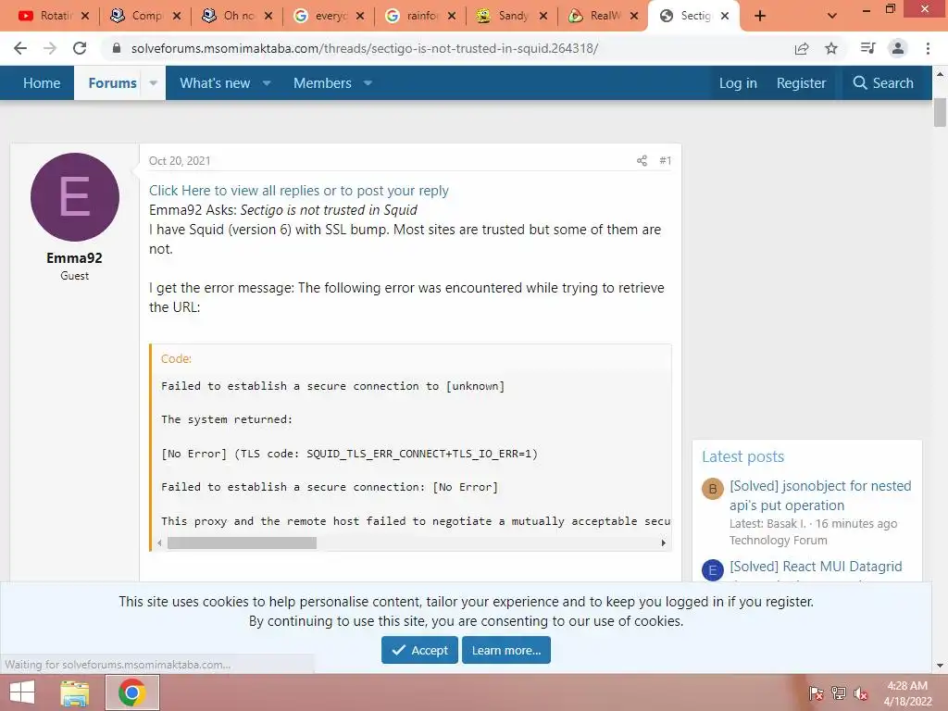Click the Emma92 avatar circle

pyautogui.click(x=74, y=197)
